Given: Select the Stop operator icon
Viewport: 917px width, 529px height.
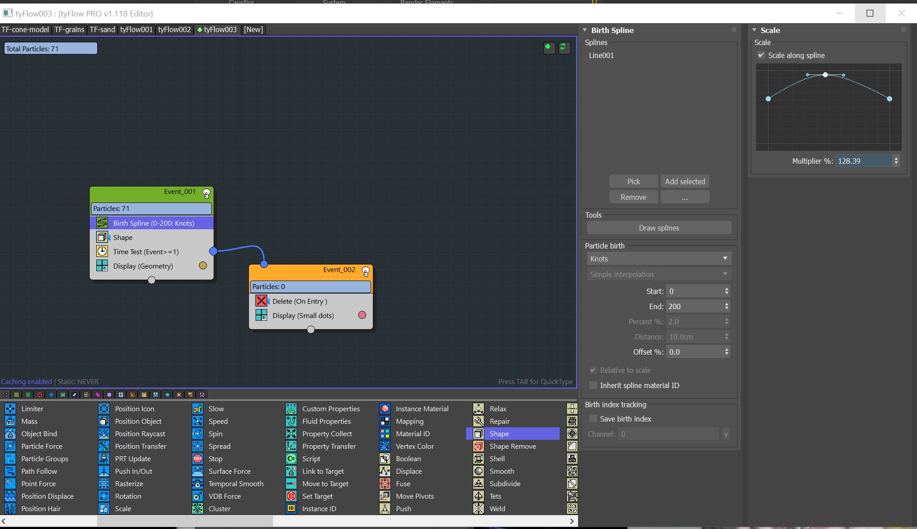Looking at the screenshot, I should [x=198, y=459].
